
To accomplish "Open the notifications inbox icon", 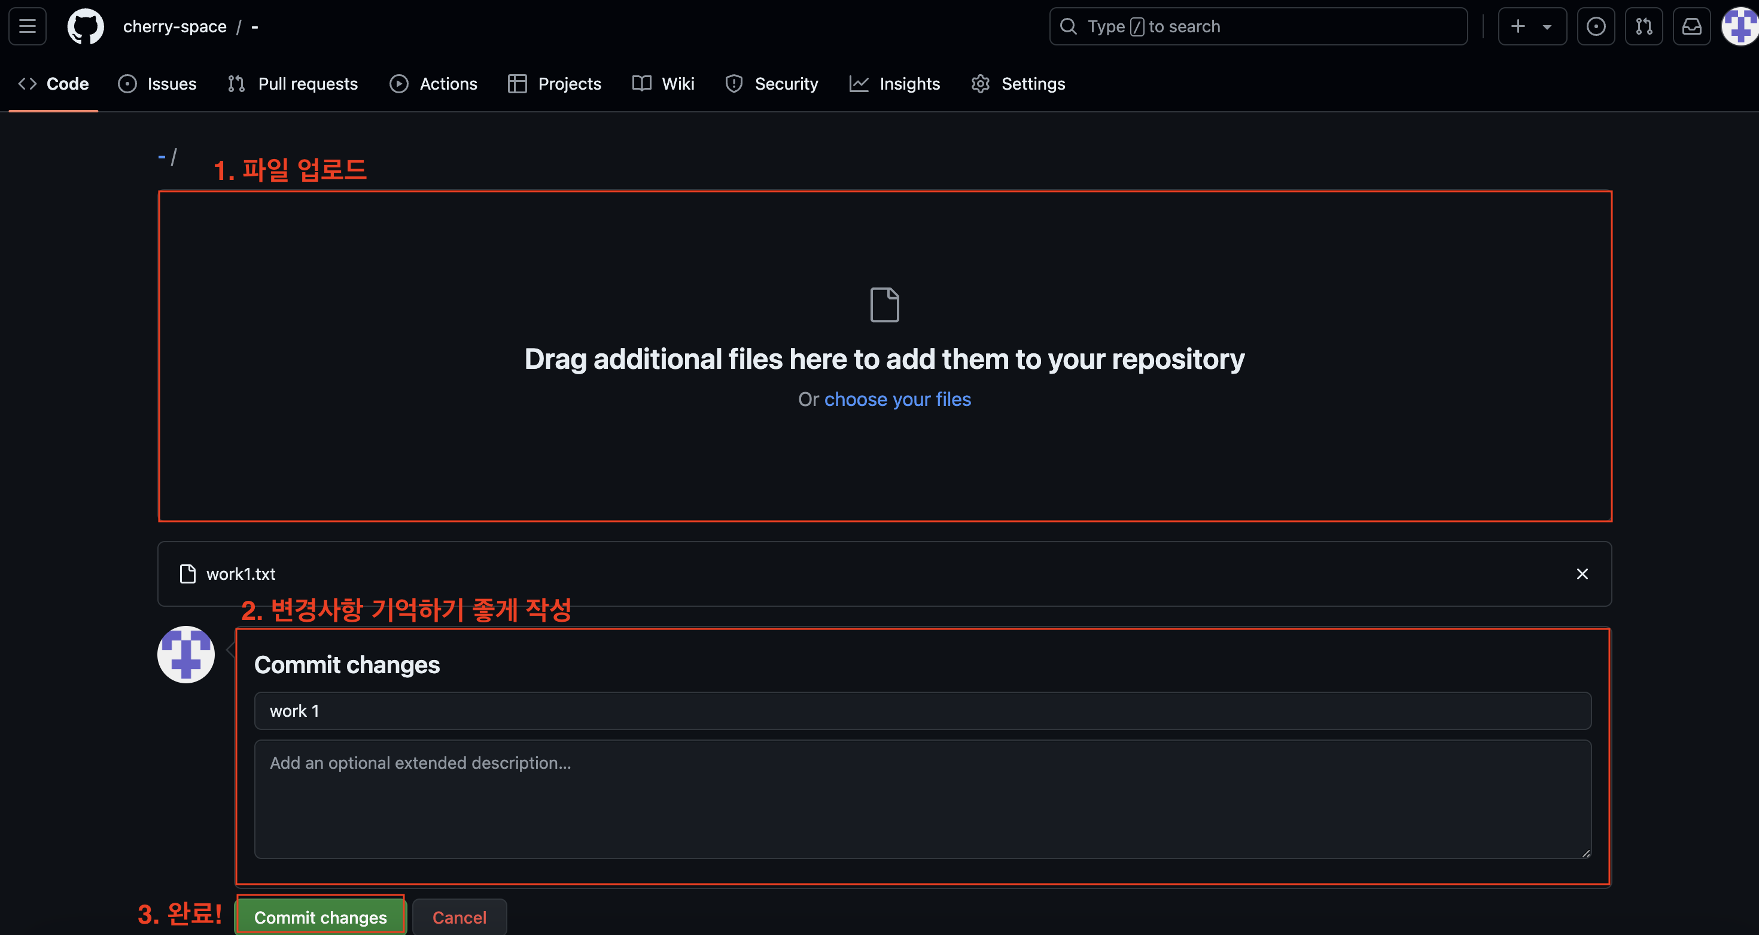I will (1691, 27).
